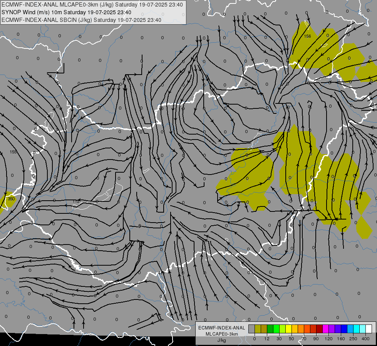Click the purple legend swatch after 120
The height and width of the screenshot is (346, 377).
[332, 329]
